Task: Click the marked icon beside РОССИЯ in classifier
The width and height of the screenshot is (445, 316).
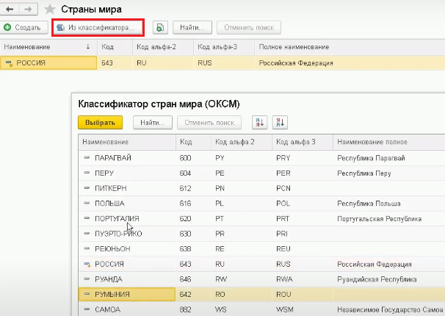Action: (87, 265)
